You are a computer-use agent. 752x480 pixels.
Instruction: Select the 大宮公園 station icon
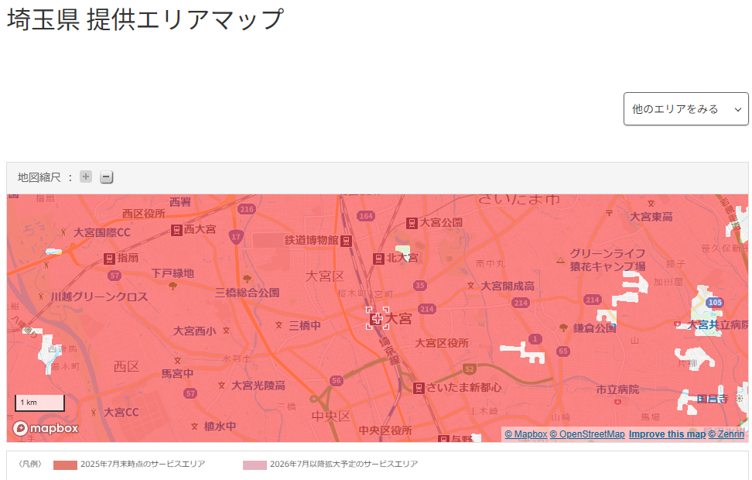(x=412, y=223)
